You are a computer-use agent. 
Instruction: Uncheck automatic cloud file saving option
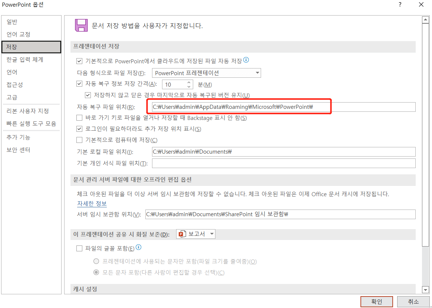point(79,60)
